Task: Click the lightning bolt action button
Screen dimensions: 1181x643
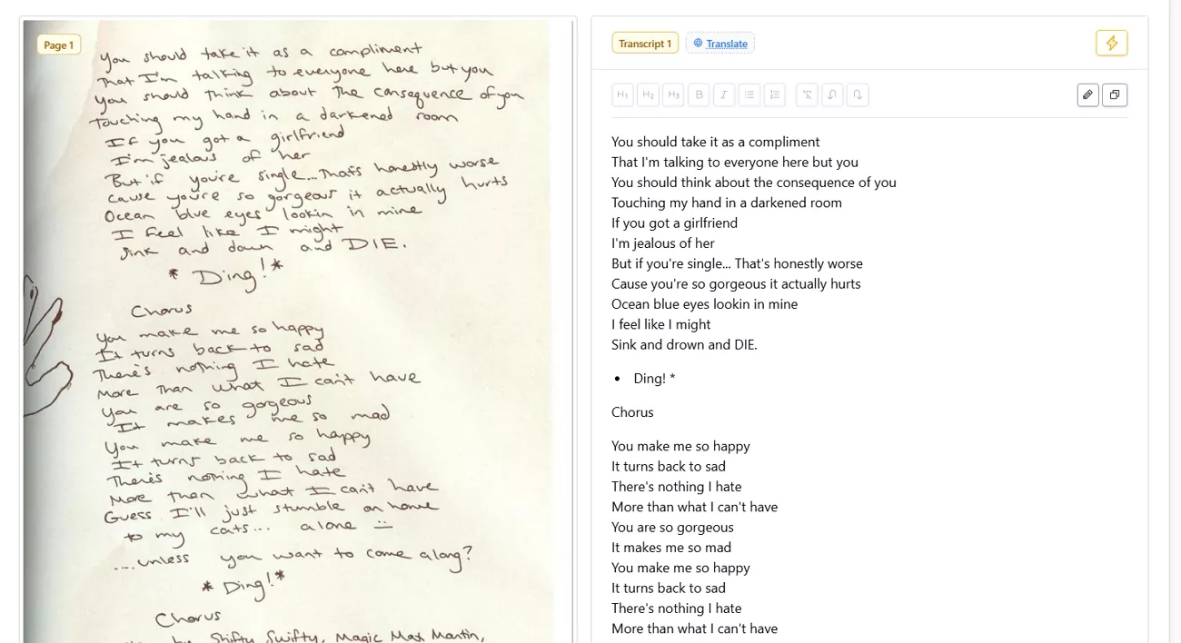Action: click(1111, 42)
